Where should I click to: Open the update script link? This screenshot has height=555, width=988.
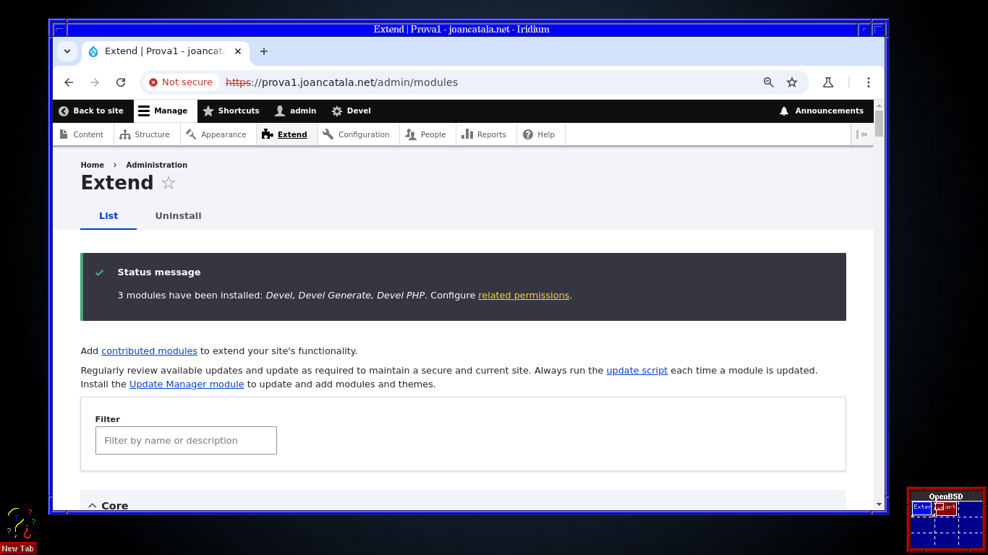tap(637, 371)
